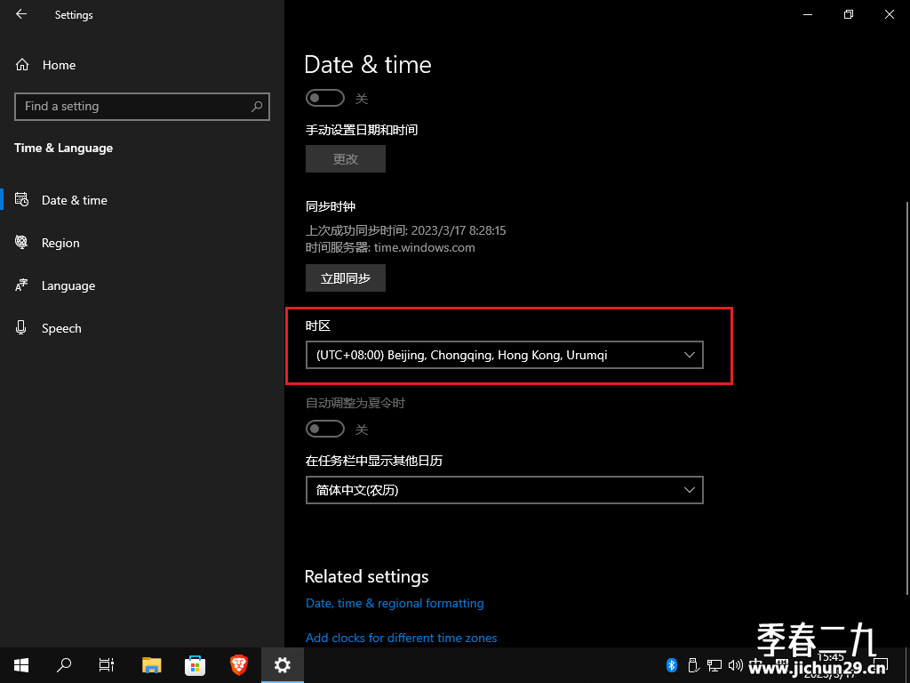Screen dimensions: 910x683
Task: Open the Home icon in sidebar
Action: coord(22,65)
